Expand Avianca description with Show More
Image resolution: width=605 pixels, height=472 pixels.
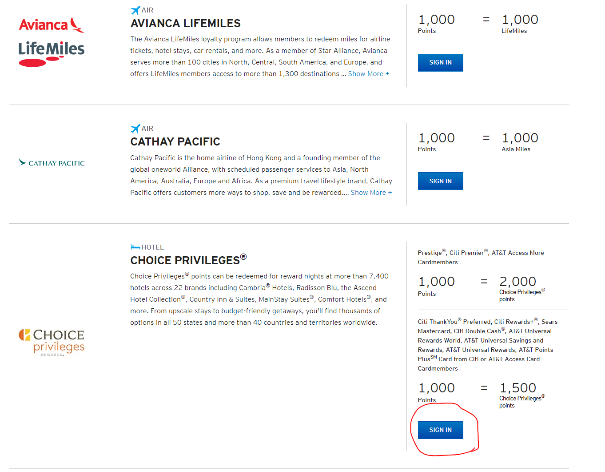[x=369, y=74]
